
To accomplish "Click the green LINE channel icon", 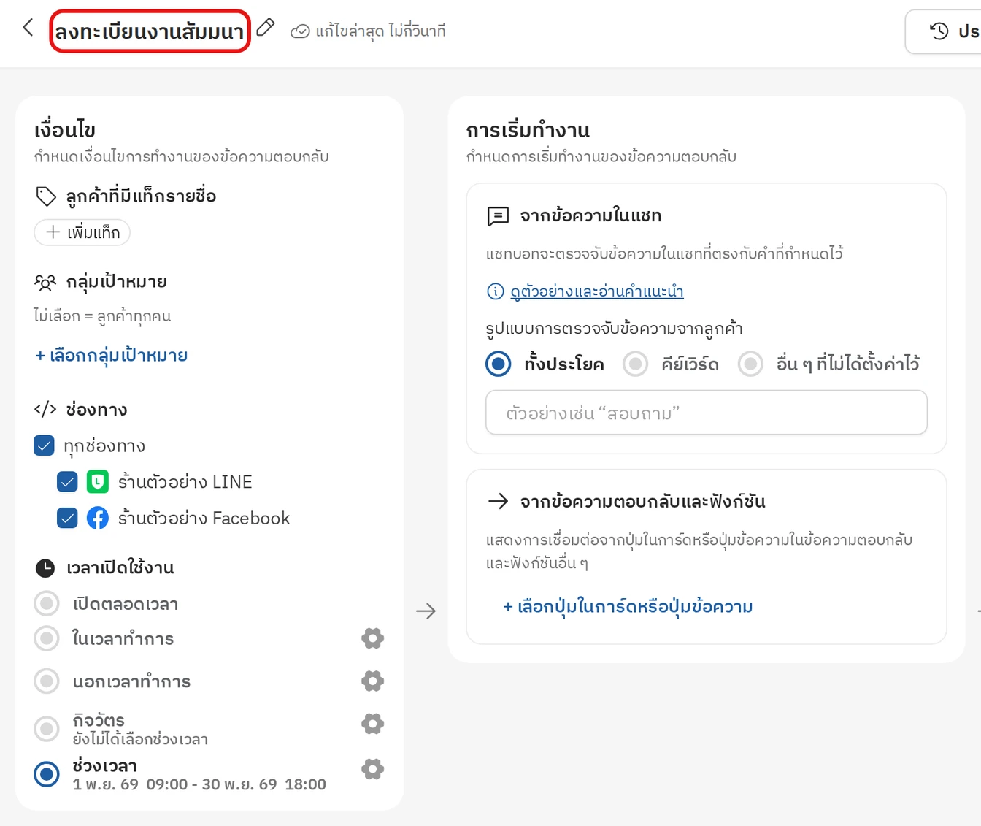I will 98,482.
